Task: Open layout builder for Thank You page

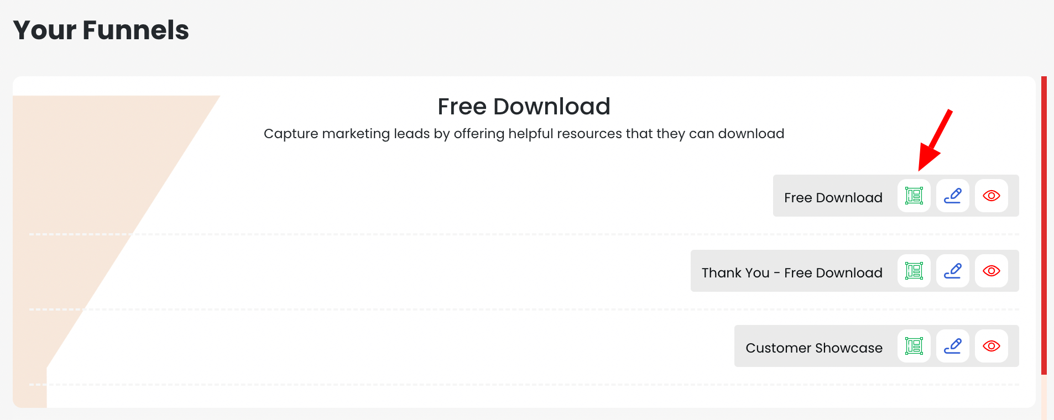Action: [x=914, y=271]
